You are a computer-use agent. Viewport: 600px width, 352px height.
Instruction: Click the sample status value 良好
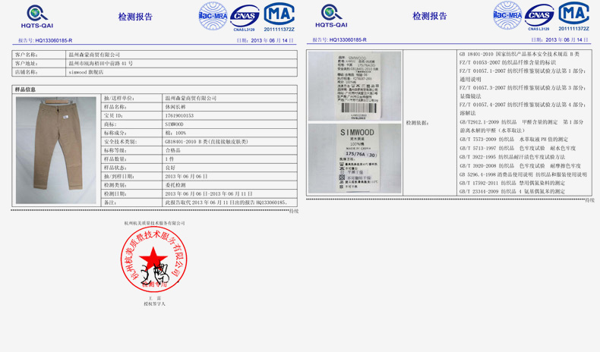(170, 168)
